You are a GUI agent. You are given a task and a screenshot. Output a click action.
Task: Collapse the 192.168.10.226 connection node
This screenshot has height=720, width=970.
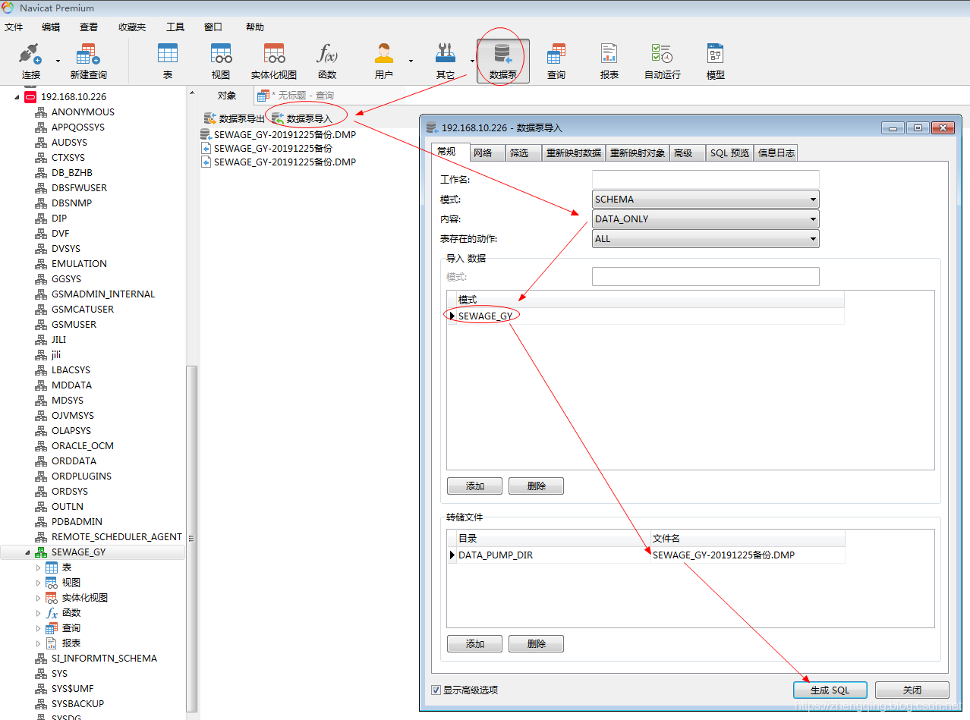pyautogui.click(x=17, y=97)
